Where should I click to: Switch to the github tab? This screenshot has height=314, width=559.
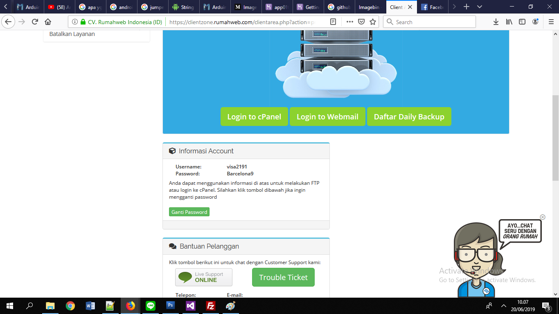coord(339,7)
